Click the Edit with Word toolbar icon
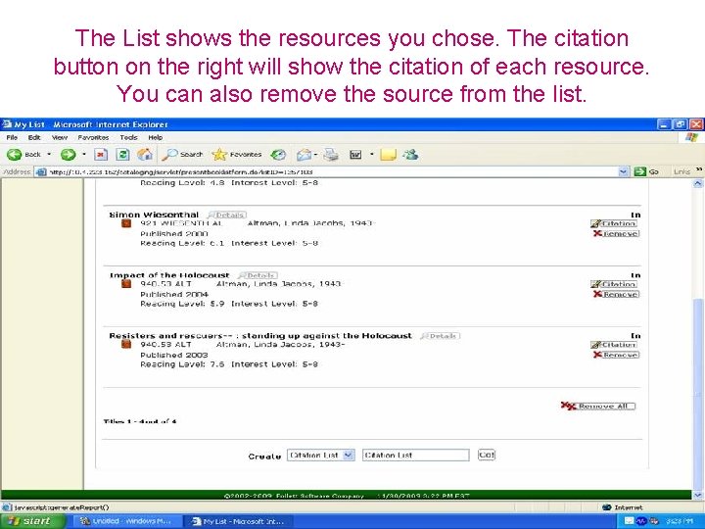The width and height of the screenshot is (705, 529). click(355, 155)
